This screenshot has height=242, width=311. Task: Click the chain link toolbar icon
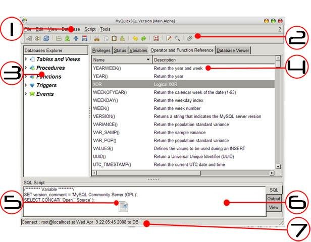(x=190, y=38)
